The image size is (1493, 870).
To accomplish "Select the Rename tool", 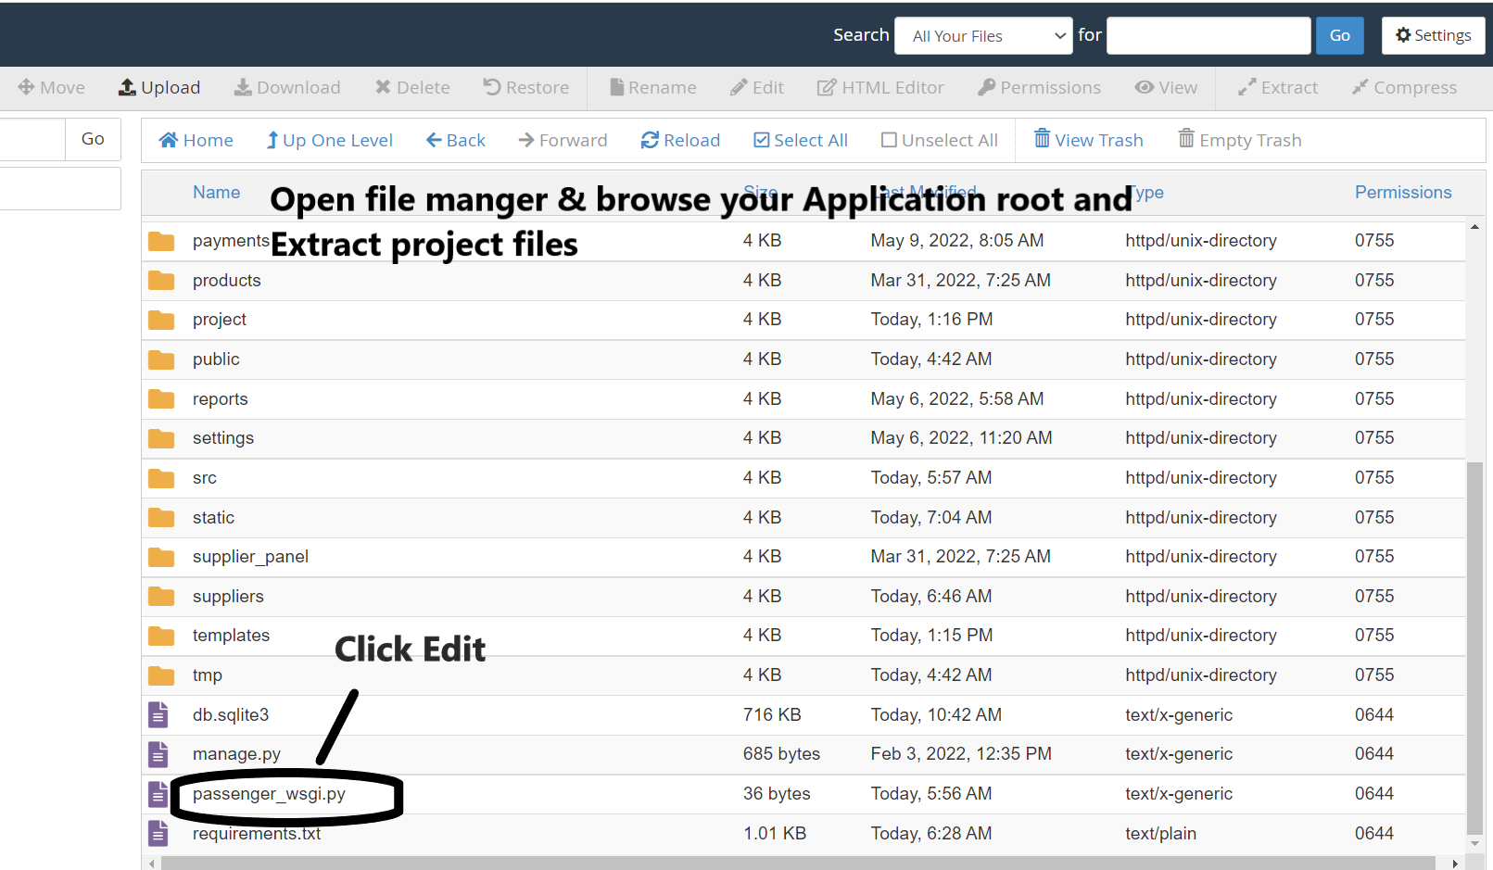I will coord(653,87).
